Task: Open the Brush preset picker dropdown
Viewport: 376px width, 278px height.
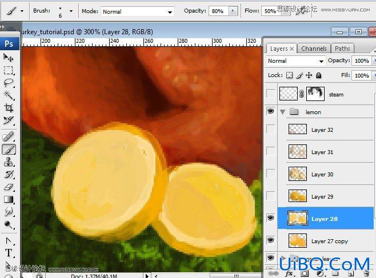Action: tap(71, 11)
